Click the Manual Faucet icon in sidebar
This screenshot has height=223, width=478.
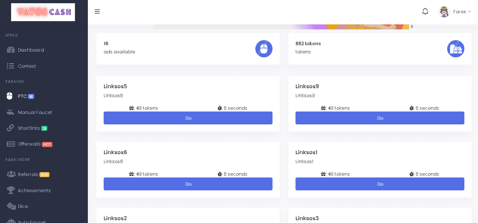pos(11,112)
